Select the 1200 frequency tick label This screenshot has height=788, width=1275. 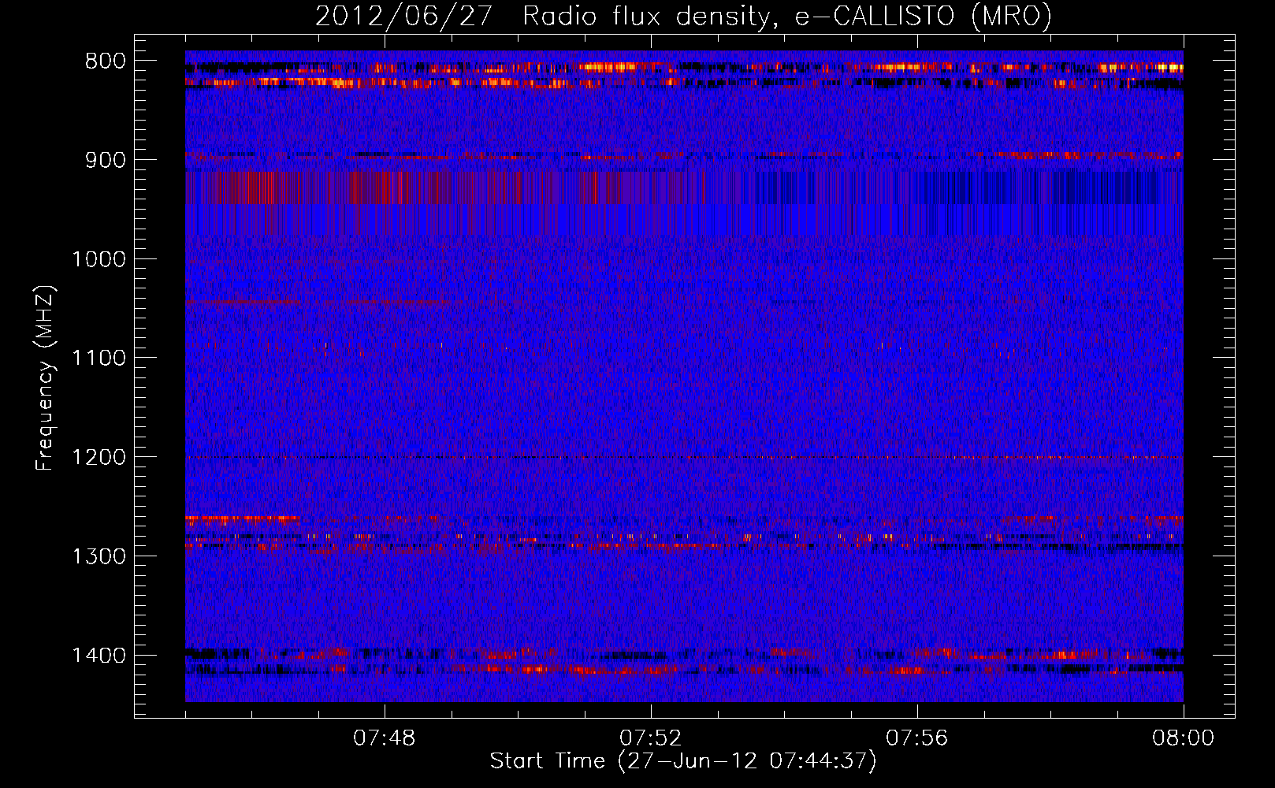click(99, 457)
